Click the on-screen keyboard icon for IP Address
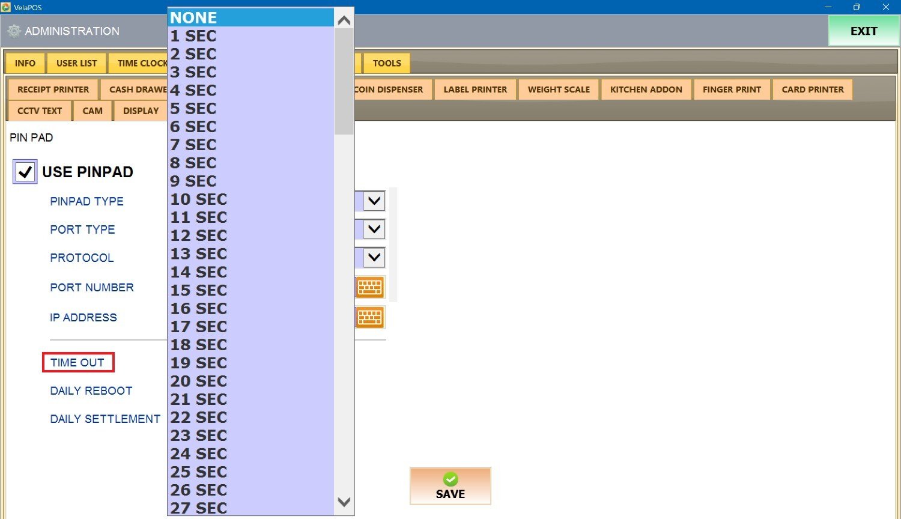Image resolution: width=901 pixels, height=519 pixels. pyautogui.click(x=370, y=317)
